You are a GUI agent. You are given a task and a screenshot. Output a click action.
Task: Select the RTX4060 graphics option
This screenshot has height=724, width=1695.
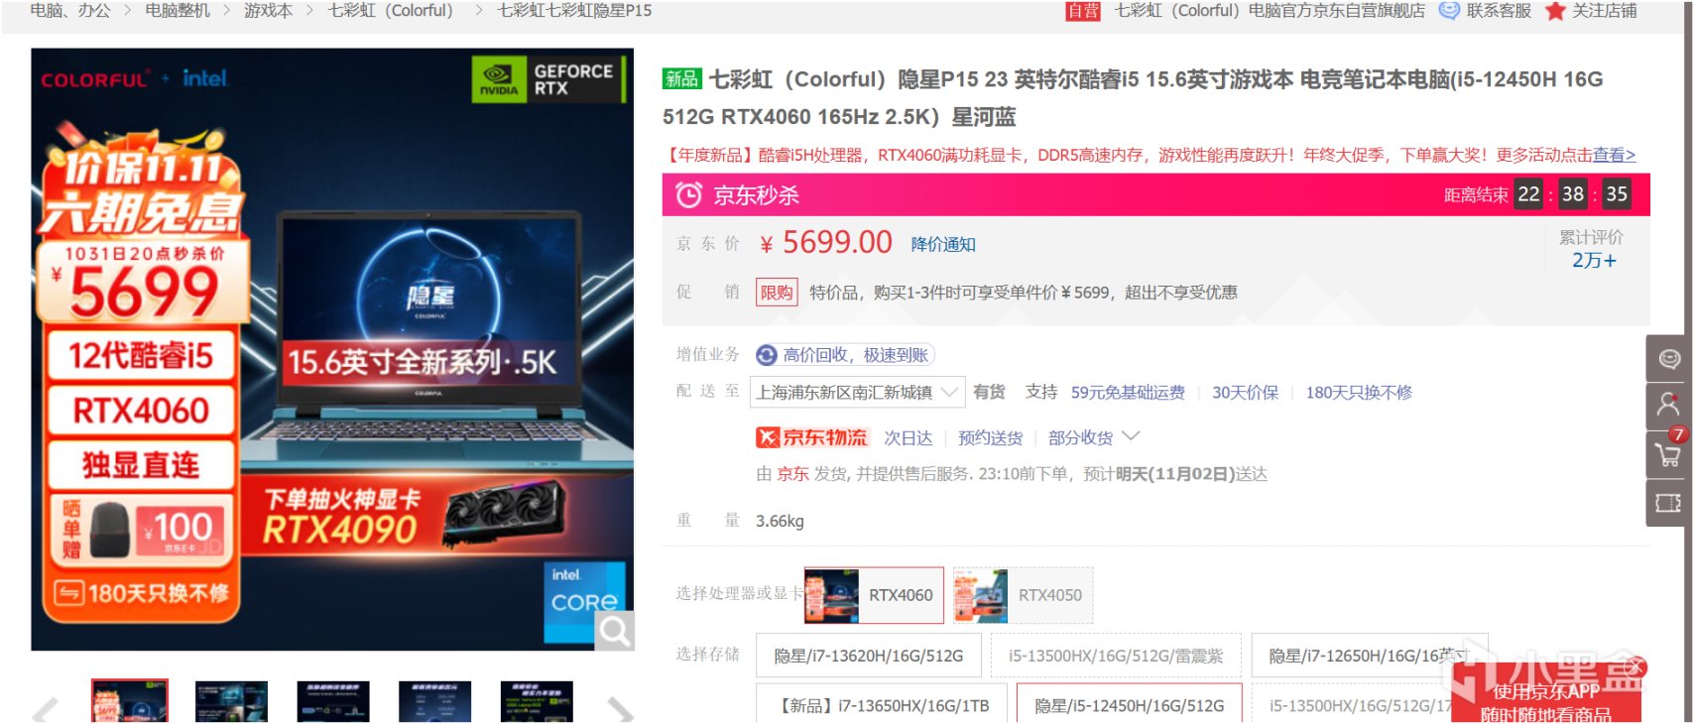[x=874, y=595]
